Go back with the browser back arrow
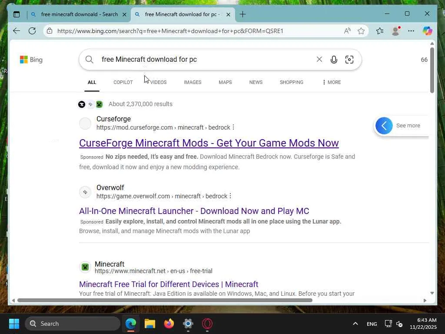Image resolution: width=445 pixels, height=334 pixels. [17, 31]
